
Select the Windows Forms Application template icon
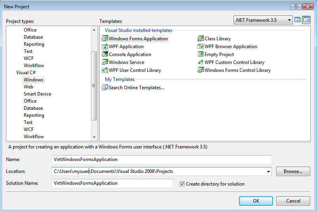[105, 39]
